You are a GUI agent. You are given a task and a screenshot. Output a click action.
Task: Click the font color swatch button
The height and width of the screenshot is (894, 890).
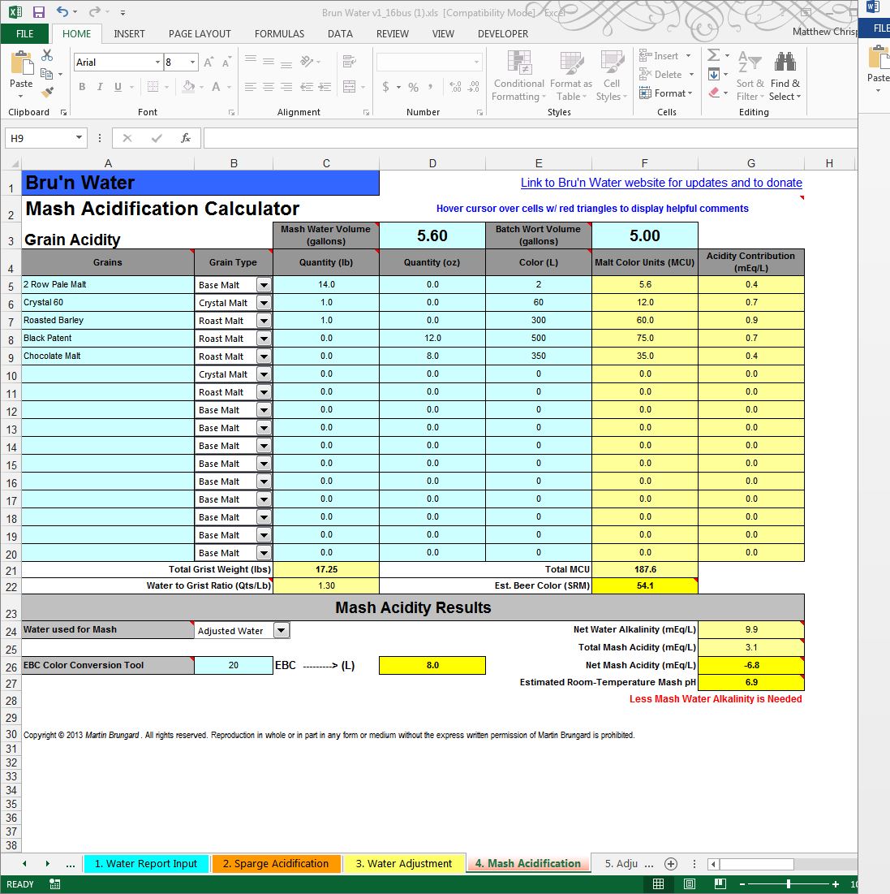click(x=217, y=87)
